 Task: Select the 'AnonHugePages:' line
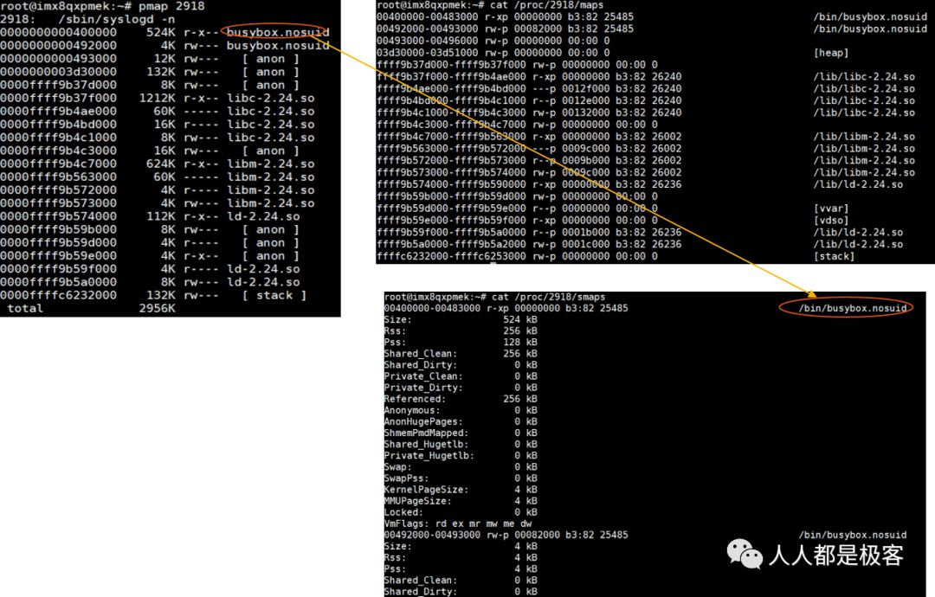[461, 421]
